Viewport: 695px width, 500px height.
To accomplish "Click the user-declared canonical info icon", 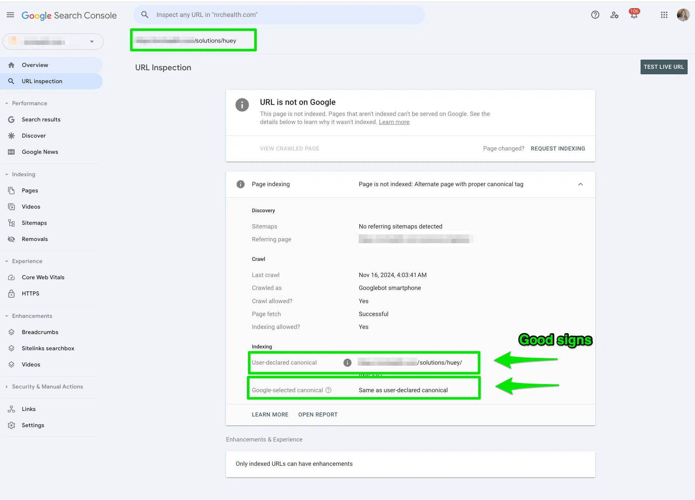I will (347, 363).
